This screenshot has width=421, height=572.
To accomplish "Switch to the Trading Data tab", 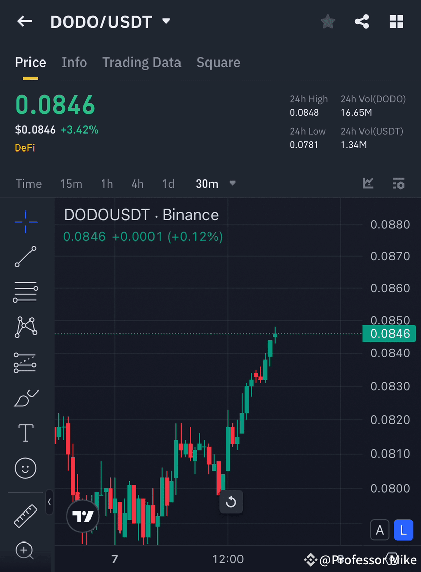I will 141,62.
